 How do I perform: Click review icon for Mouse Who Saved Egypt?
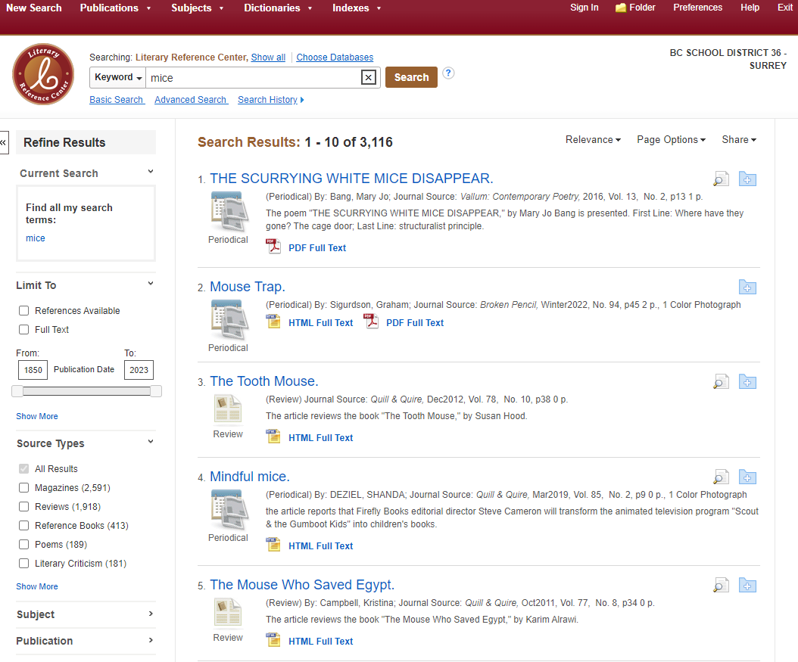(x=228, y=612)
